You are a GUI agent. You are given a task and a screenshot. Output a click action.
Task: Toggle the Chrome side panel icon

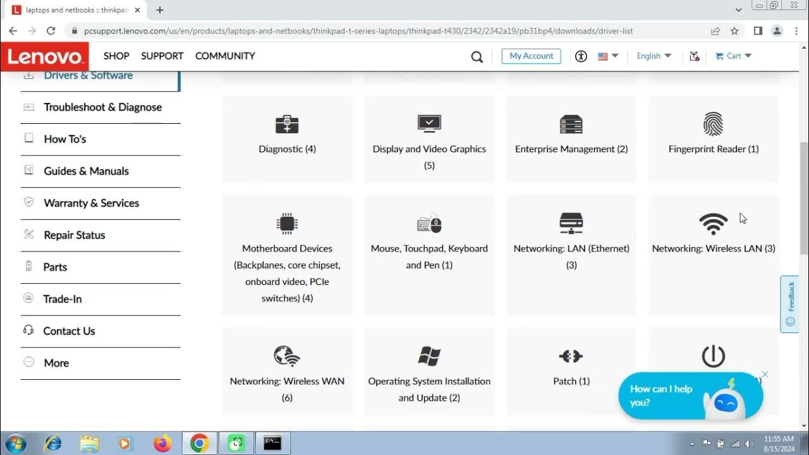(x=758, y=30)
